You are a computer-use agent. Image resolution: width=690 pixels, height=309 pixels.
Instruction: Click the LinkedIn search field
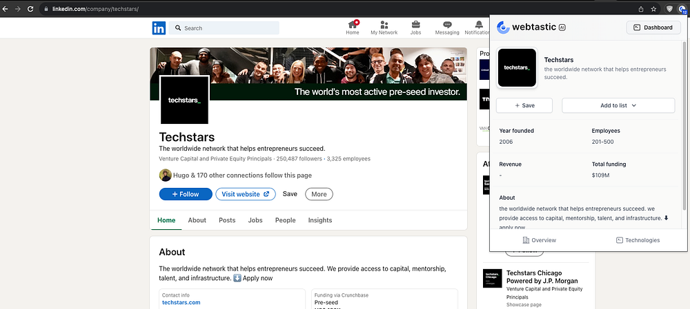pyautogui.click(x=224, y=28)
